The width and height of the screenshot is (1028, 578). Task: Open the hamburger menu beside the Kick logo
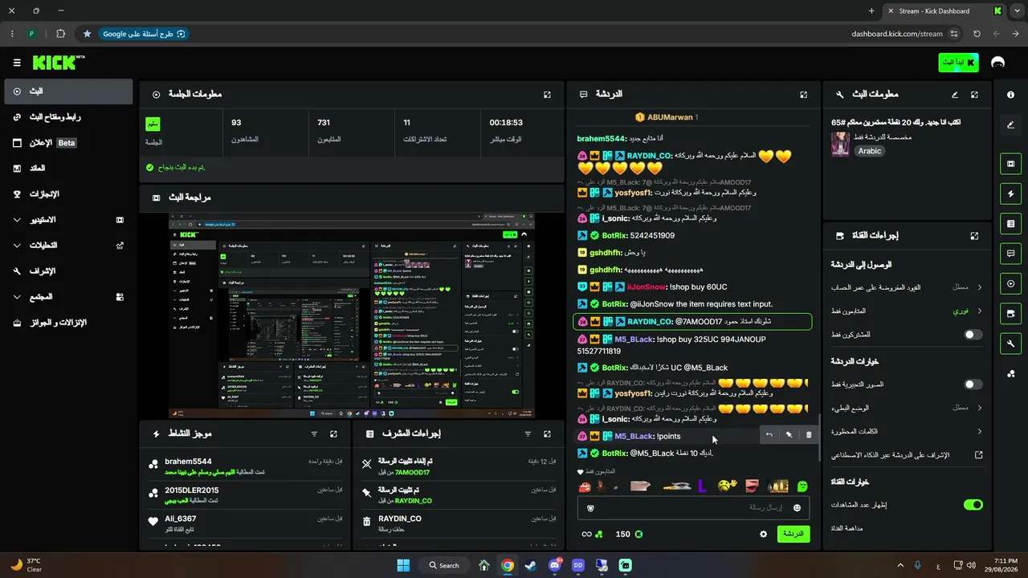click(17, 63)
